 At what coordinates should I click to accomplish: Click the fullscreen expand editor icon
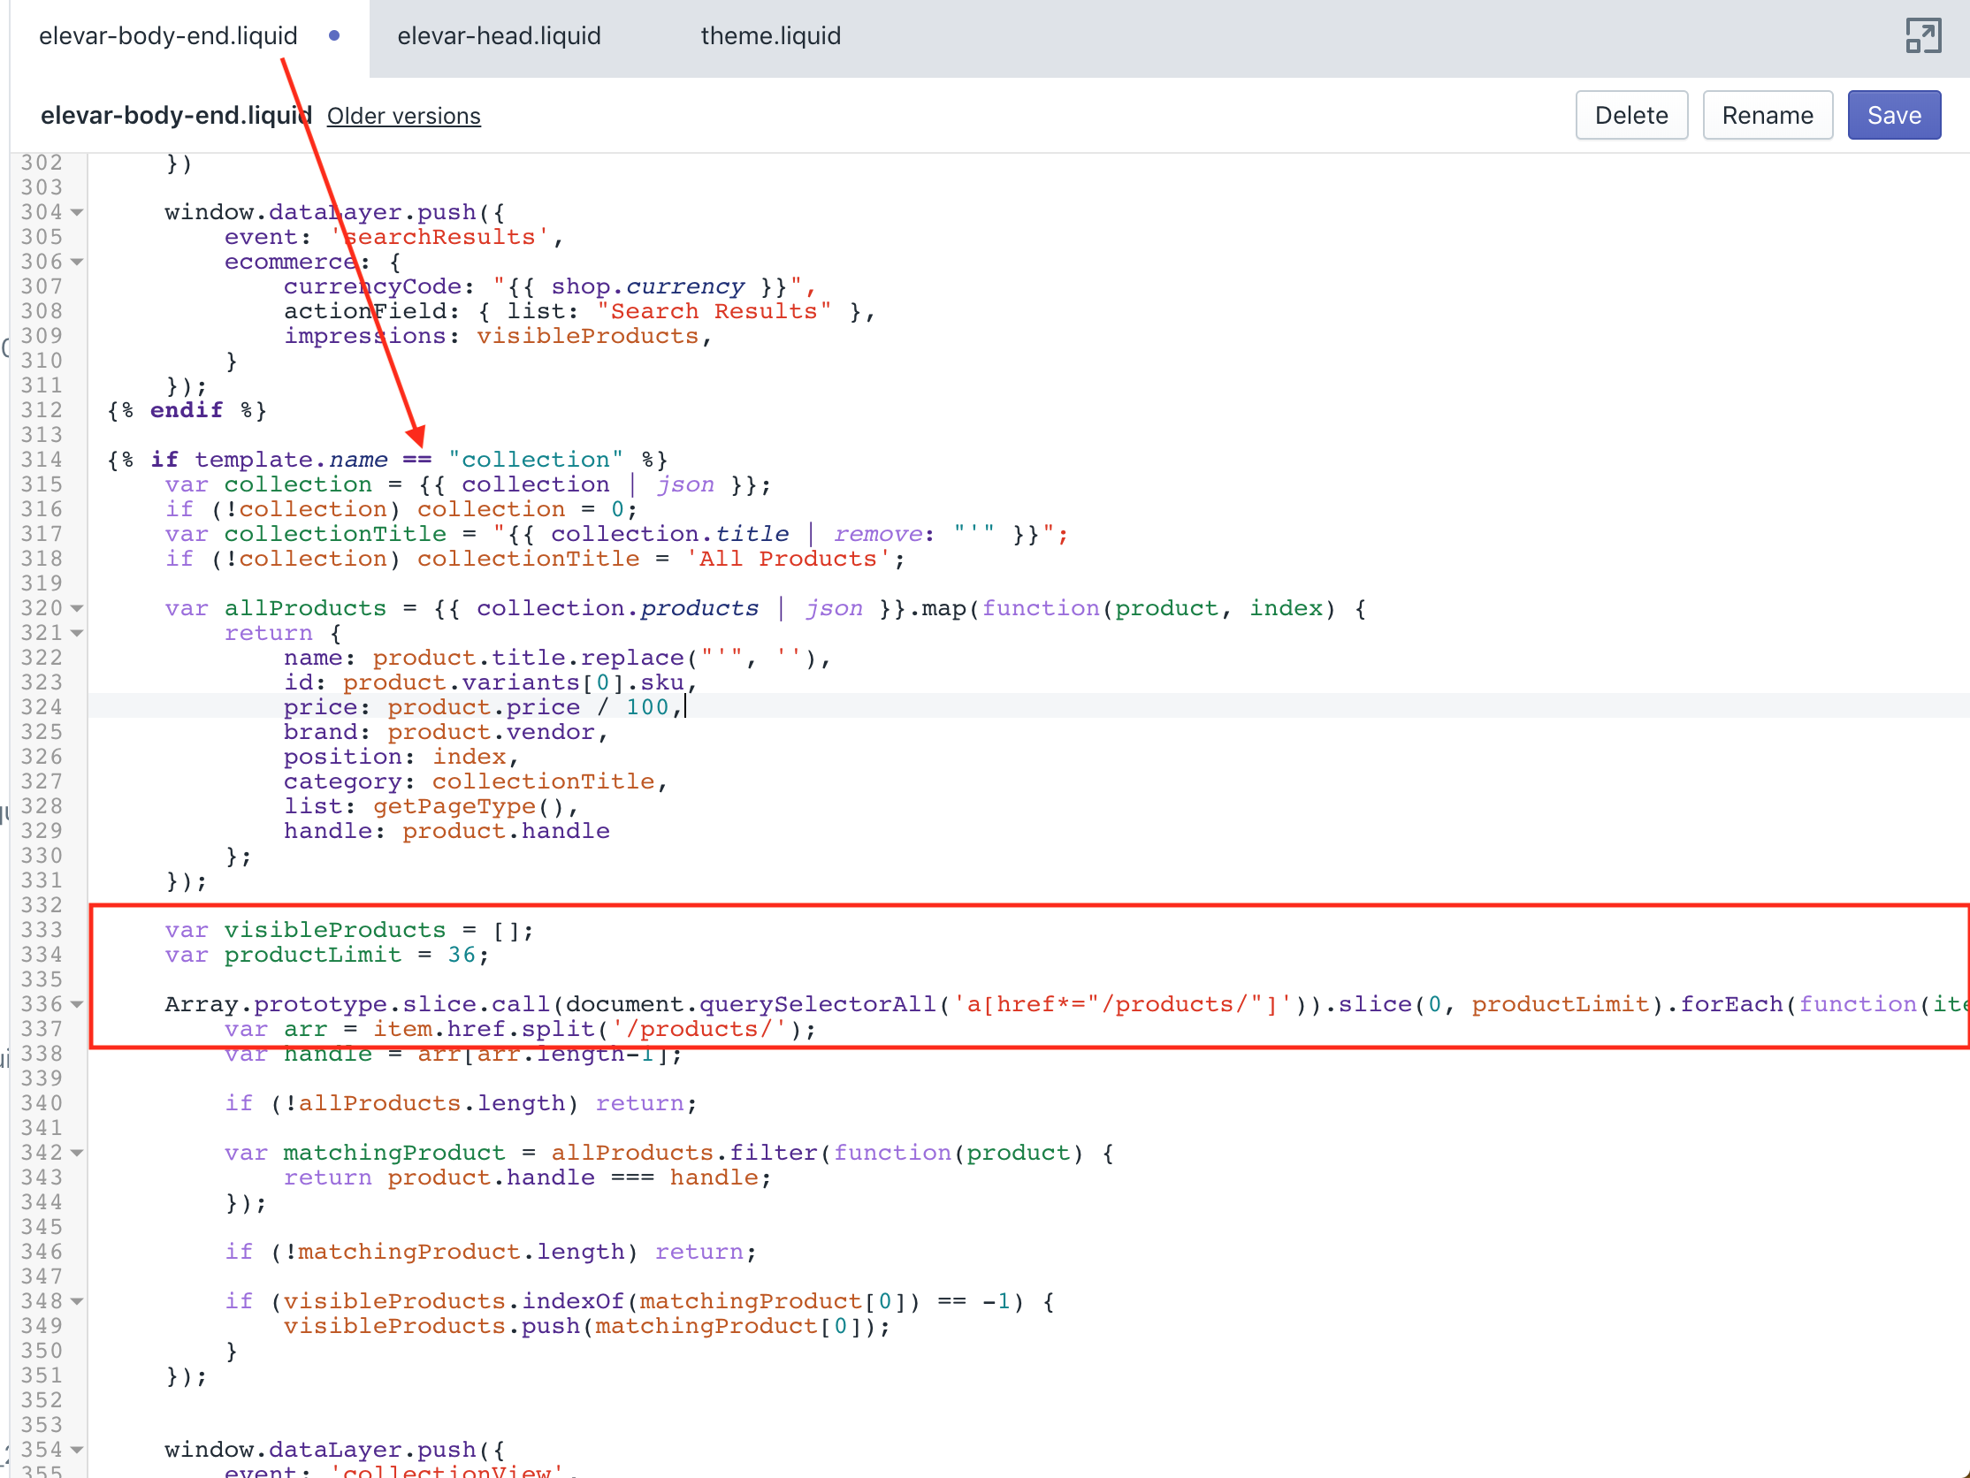pos(1922,36)
